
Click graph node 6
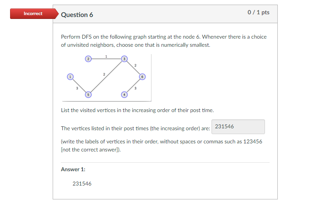pos(142,77)
